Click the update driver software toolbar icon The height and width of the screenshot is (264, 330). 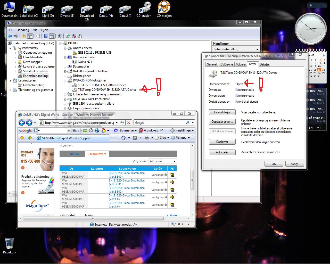click(68, 36)
